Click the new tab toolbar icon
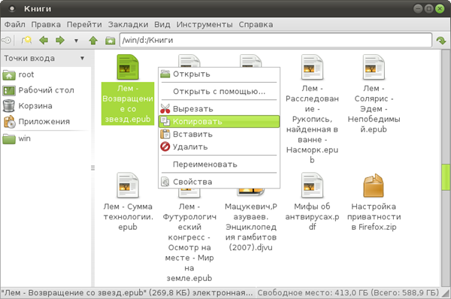Screen dimensions: 451x299 [26, 41]
